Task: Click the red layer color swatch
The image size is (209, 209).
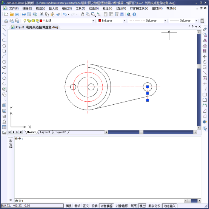Action: tap(41, 21)
